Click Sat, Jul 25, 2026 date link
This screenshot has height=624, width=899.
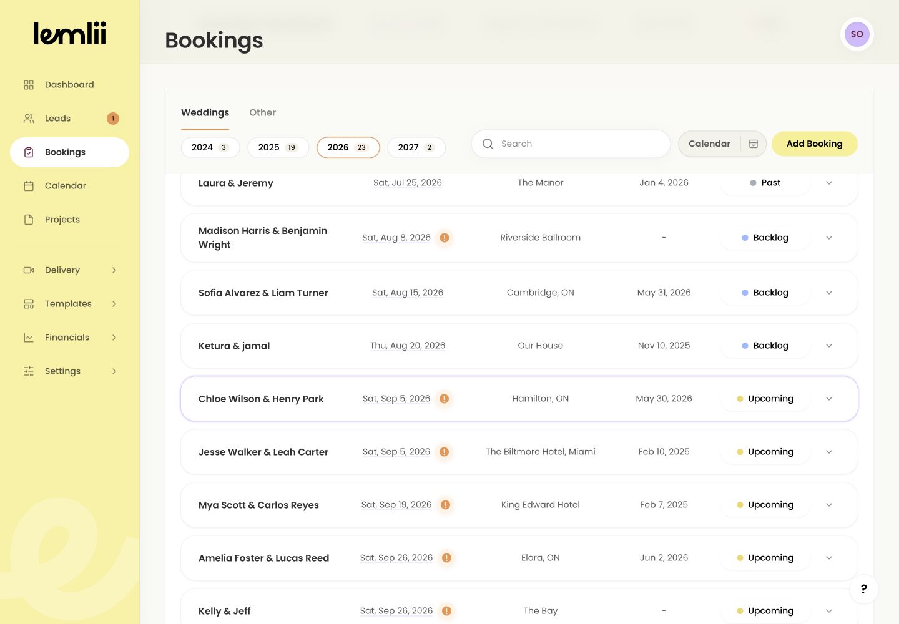coord(408,183)
